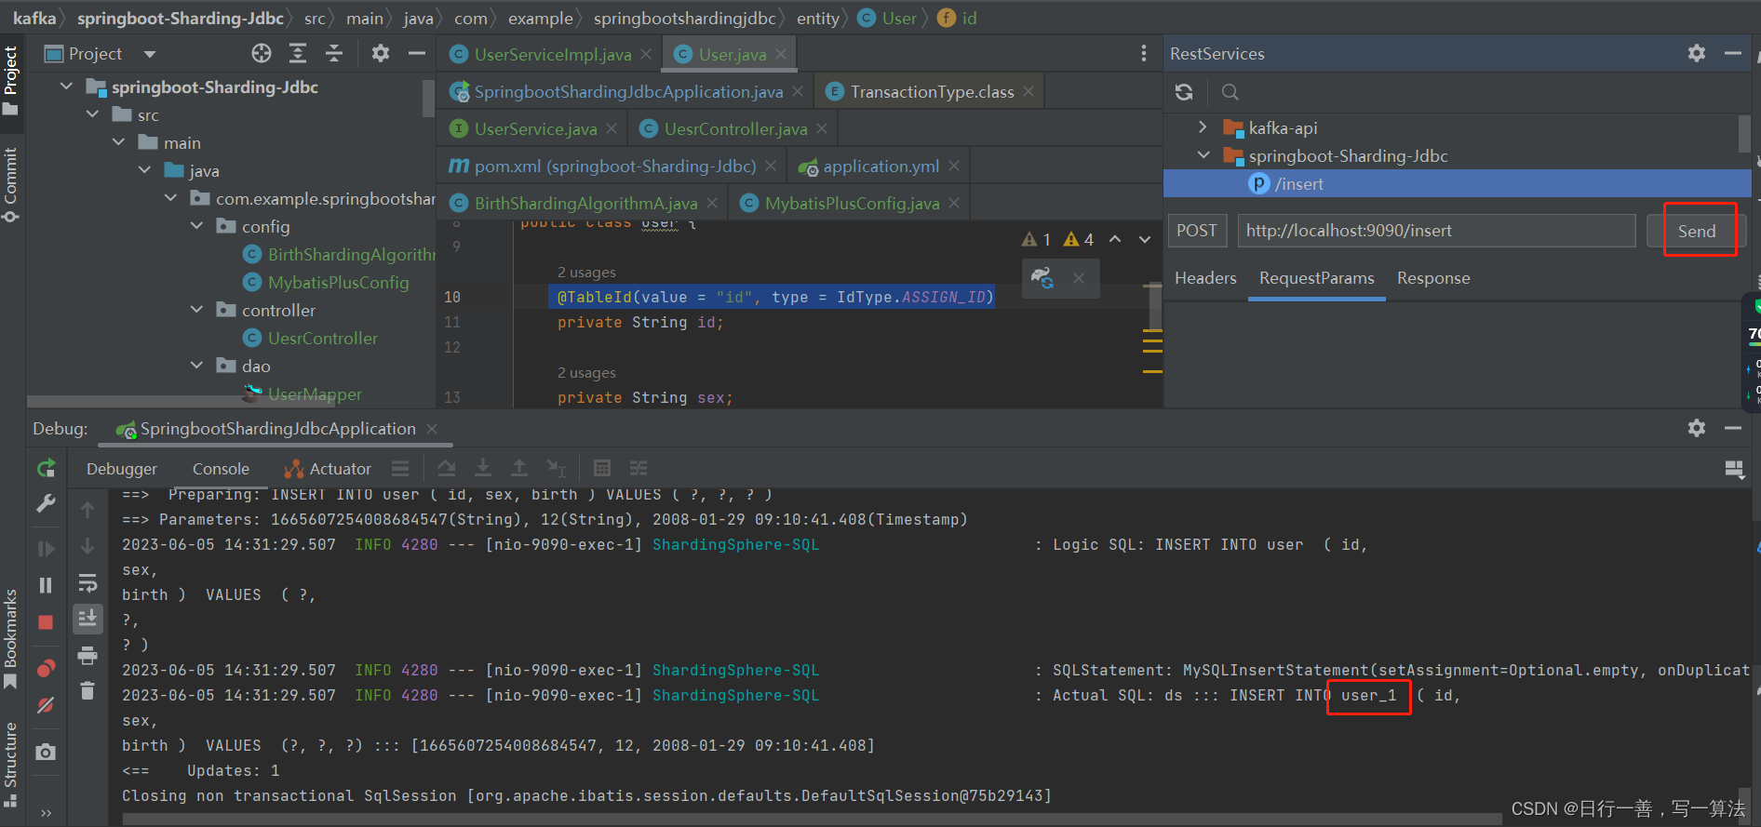This screenshot has width=1761, height=827.
Task: Toggle scroll to end of console
Action: pos(87,618)
